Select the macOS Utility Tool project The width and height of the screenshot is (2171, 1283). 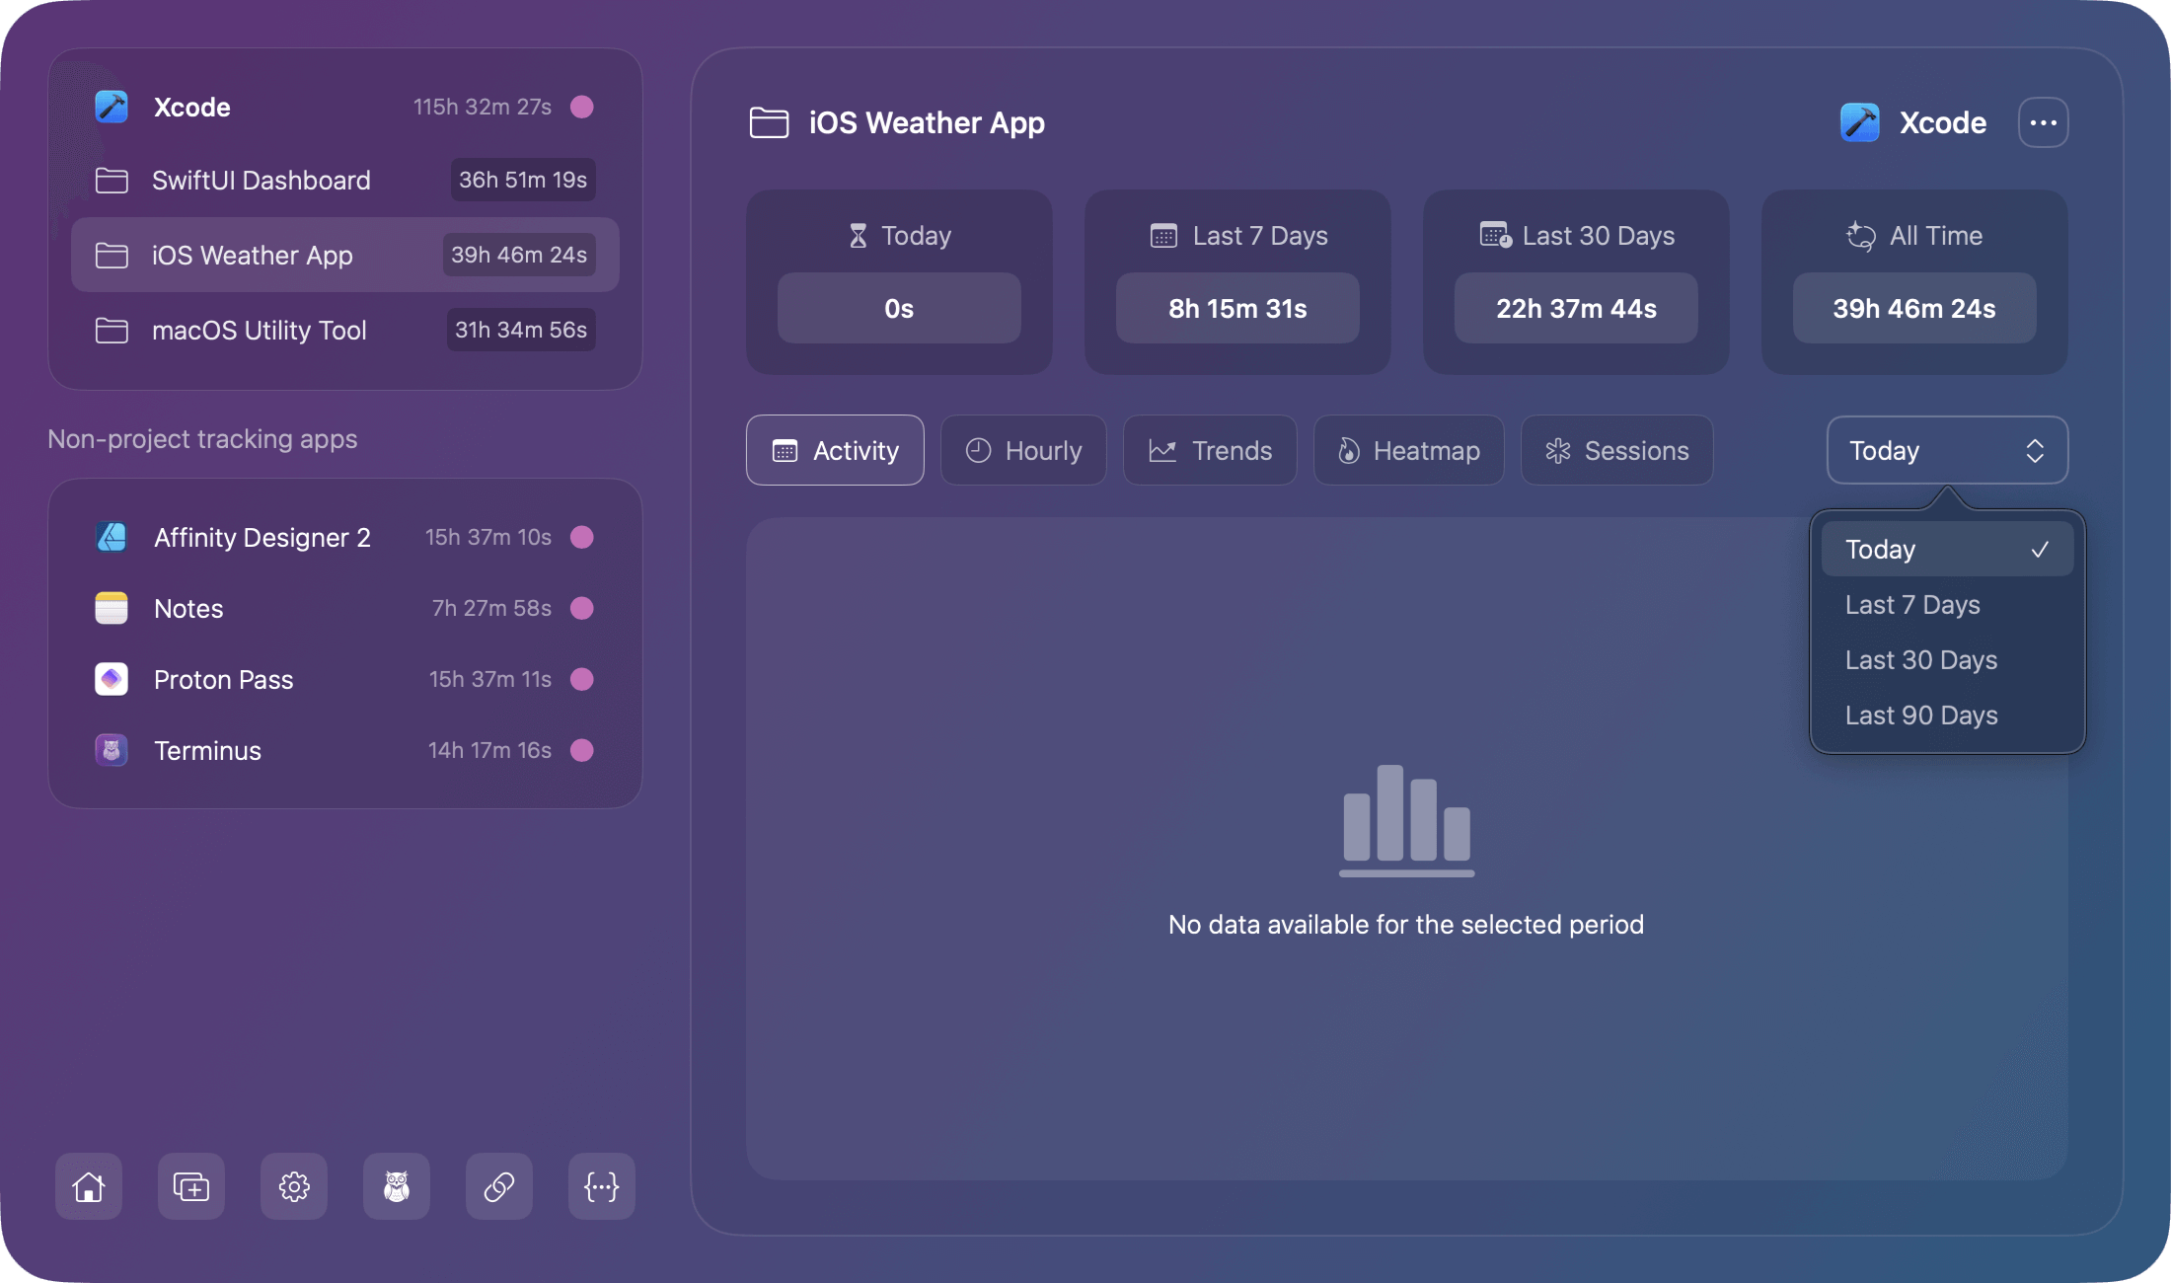click(259, 330)
